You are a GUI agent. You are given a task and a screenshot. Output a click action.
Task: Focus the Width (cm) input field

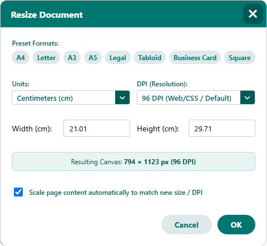click(x=97, y=129)
